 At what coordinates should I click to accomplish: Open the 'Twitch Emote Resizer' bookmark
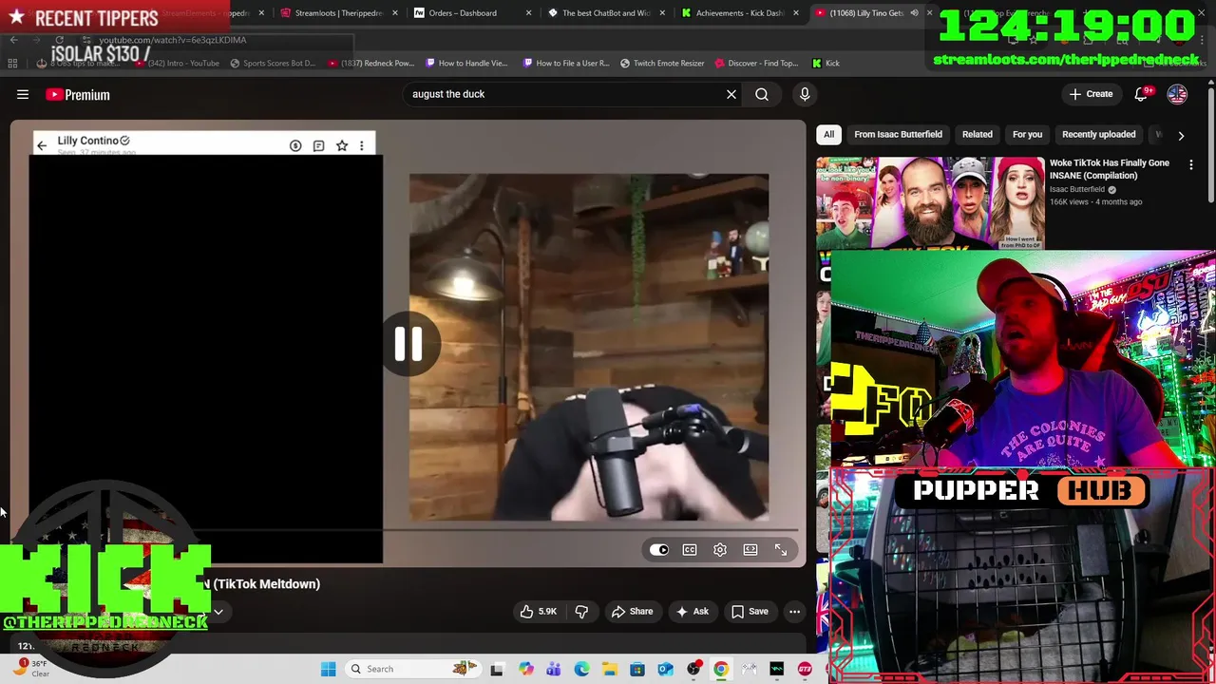point(662,63)
